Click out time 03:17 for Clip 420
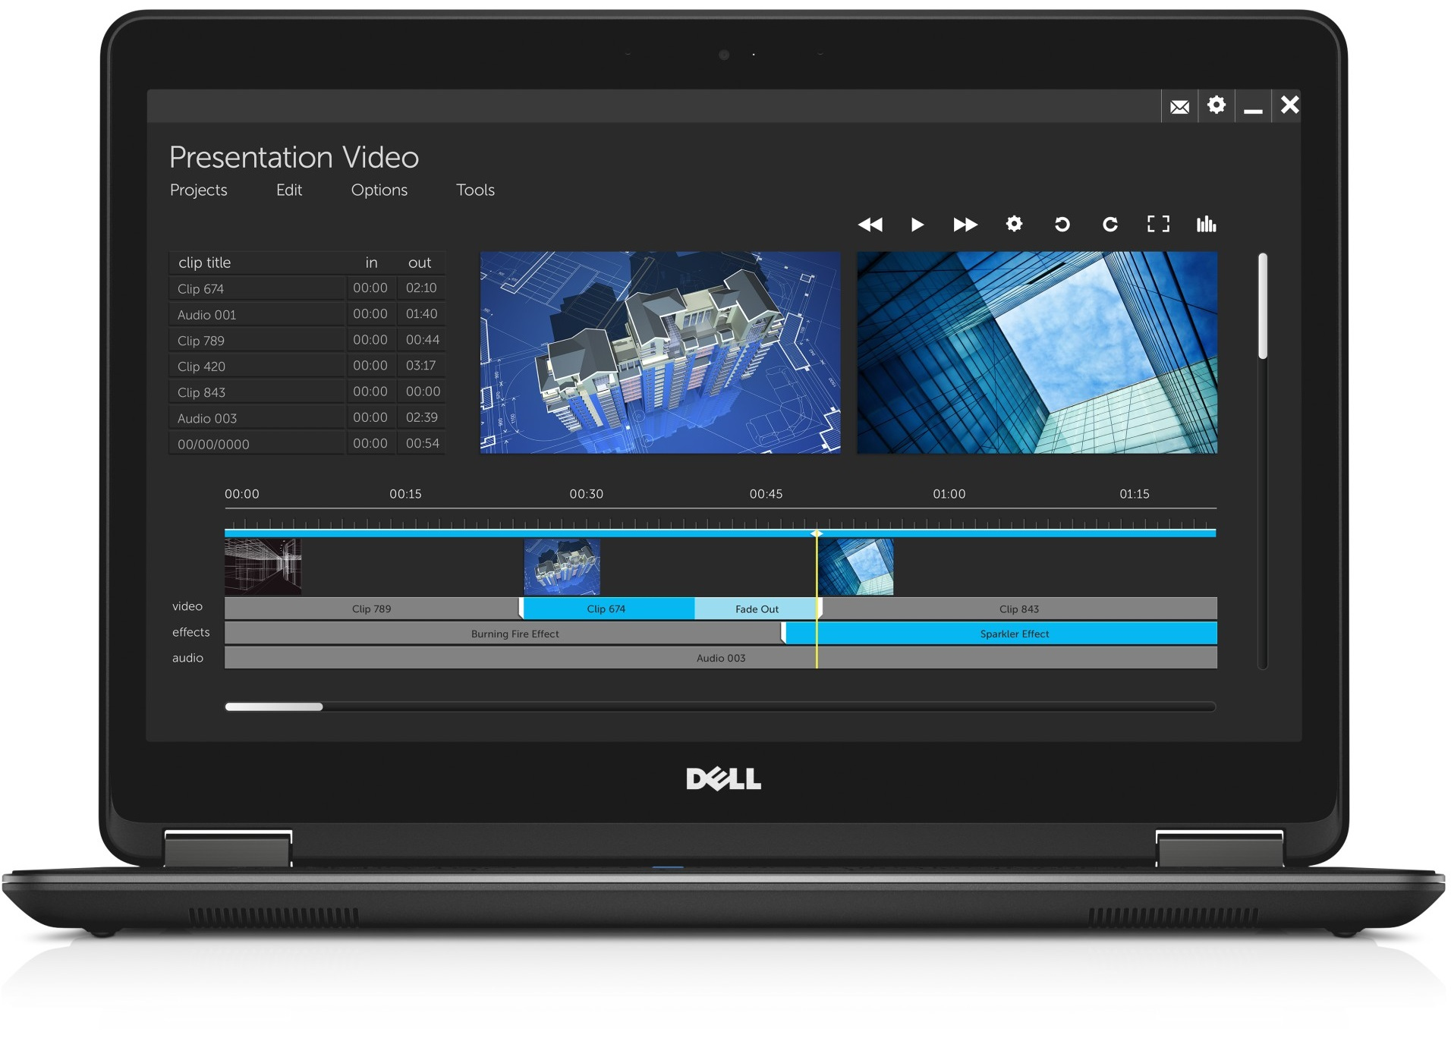 (421, 366)
